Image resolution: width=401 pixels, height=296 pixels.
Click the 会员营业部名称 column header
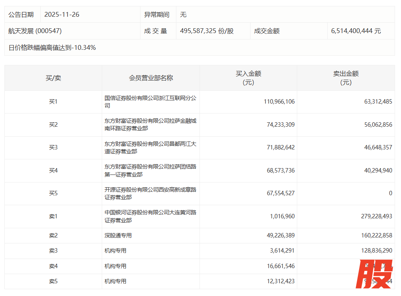[151, 78]
